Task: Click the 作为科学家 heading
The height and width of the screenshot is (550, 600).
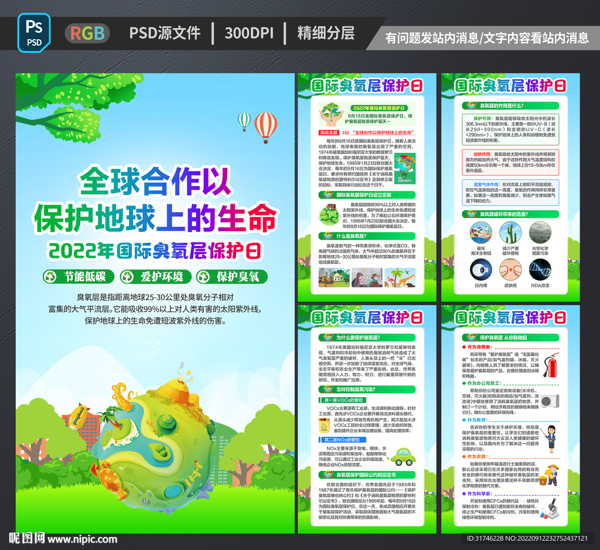Action: (477, 493)
